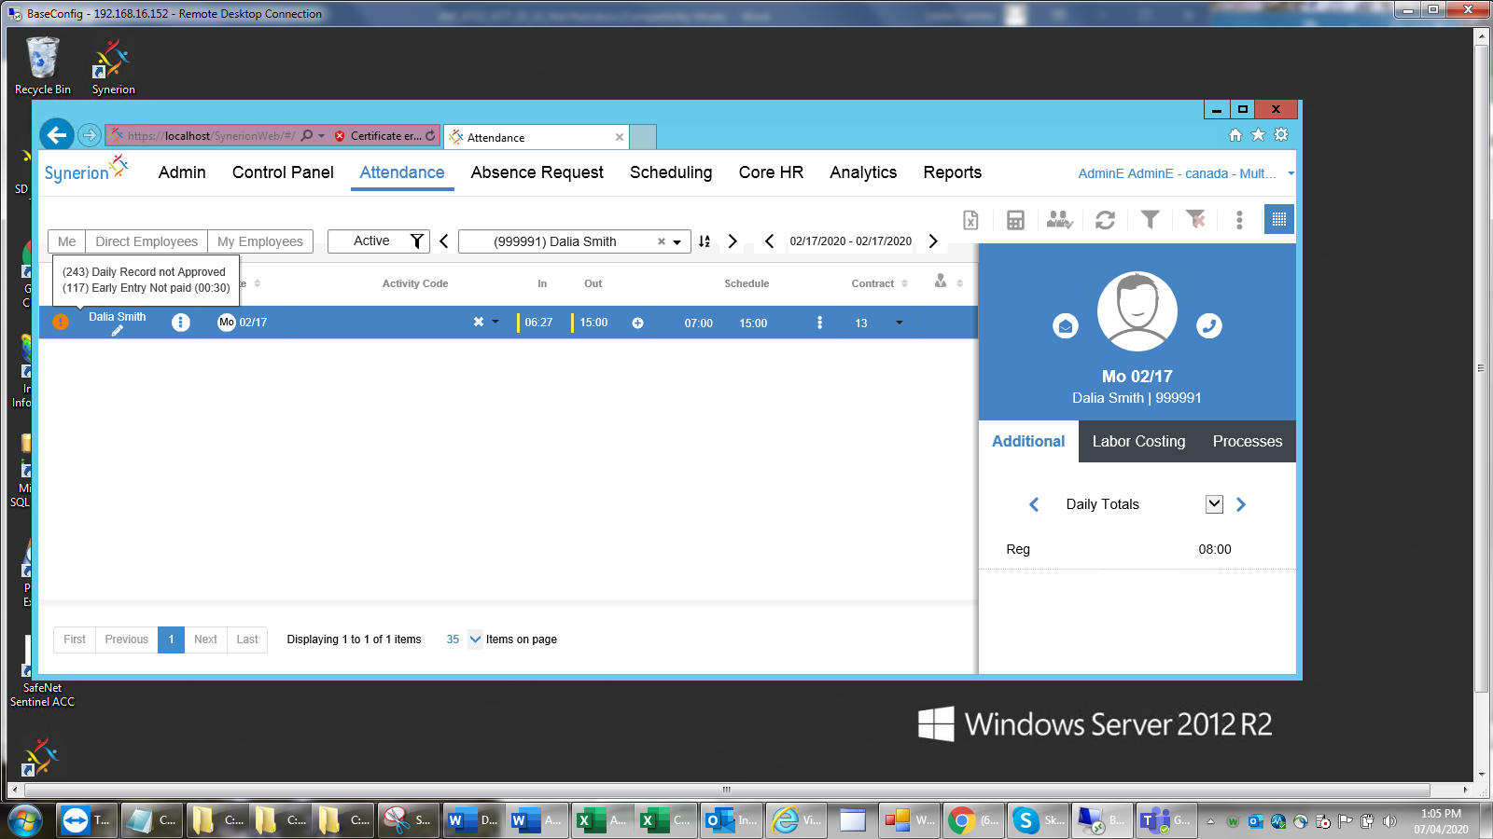Expand the Daily Totals dropdown
The width and height of the screenshot is (1493, 839).
1214,504
